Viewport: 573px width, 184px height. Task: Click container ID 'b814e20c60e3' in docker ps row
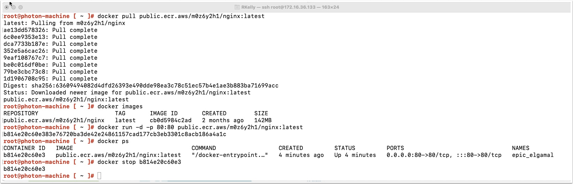[24, 155]
